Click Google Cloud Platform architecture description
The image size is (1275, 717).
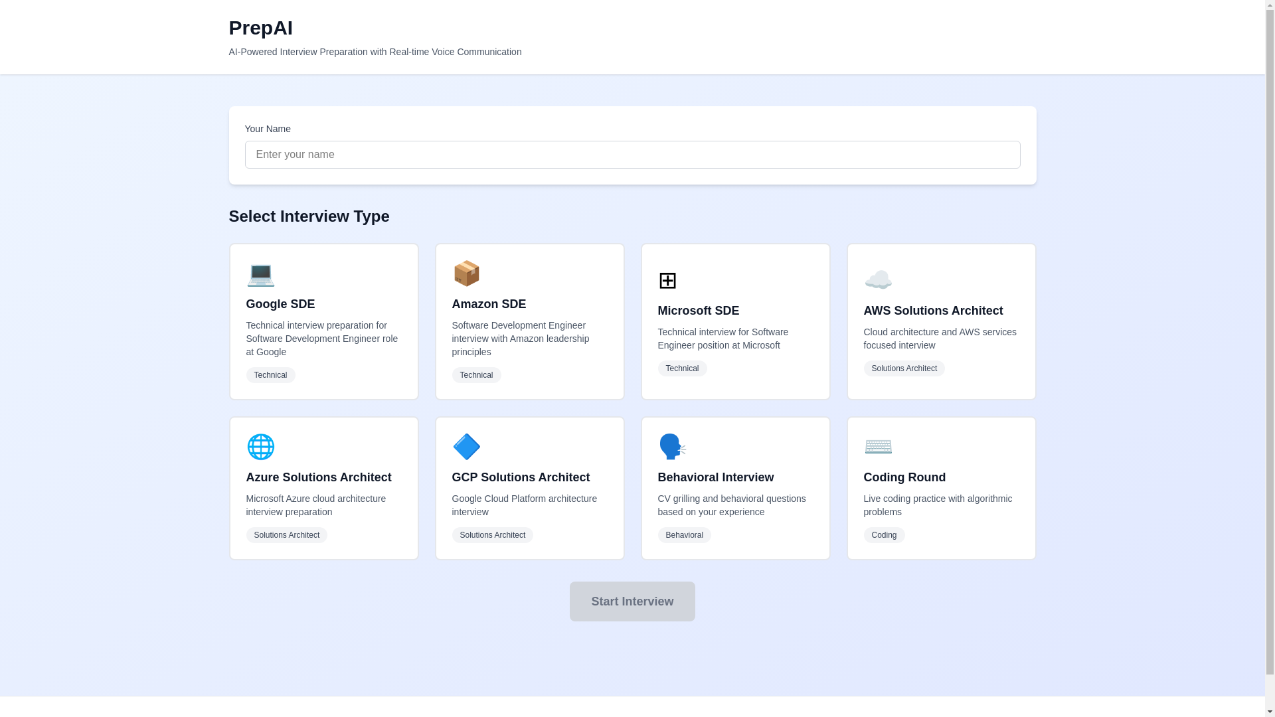525,505
